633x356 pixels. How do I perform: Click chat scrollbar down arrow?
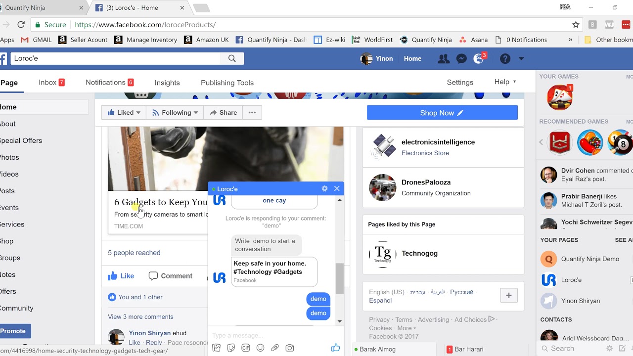point(339,321)
